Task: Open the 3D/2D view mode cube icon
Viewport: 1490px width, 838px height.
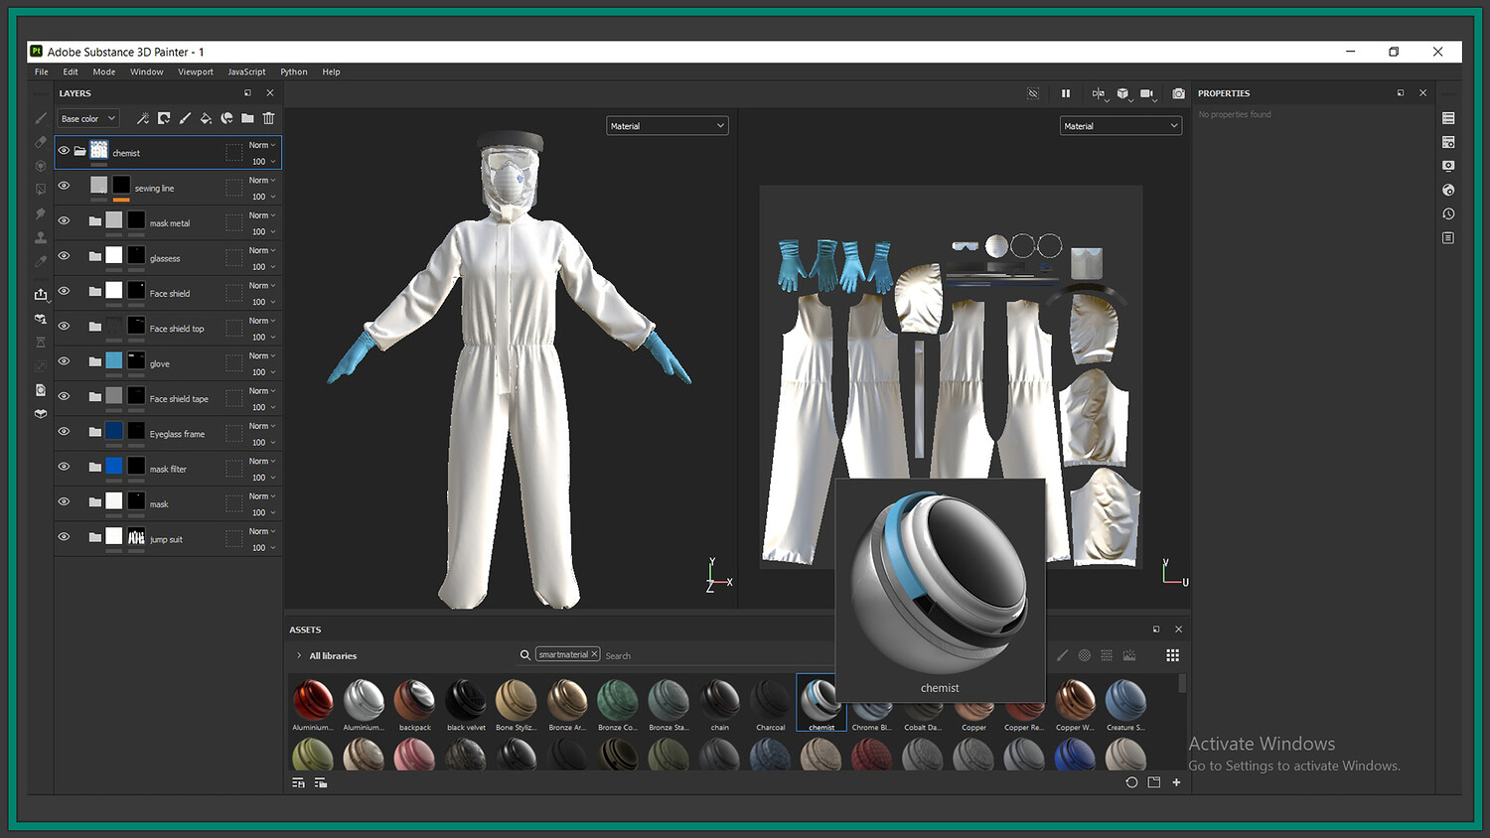Action: click(x=1123, y=93)
